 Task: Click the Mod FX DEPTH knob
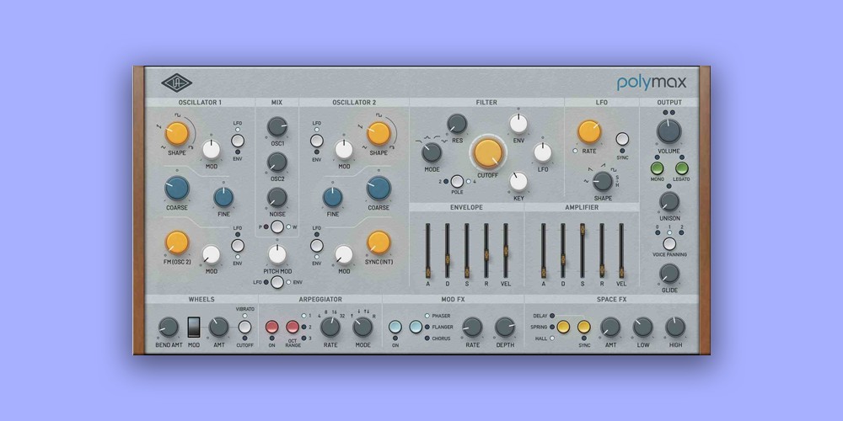pos(505,327)
